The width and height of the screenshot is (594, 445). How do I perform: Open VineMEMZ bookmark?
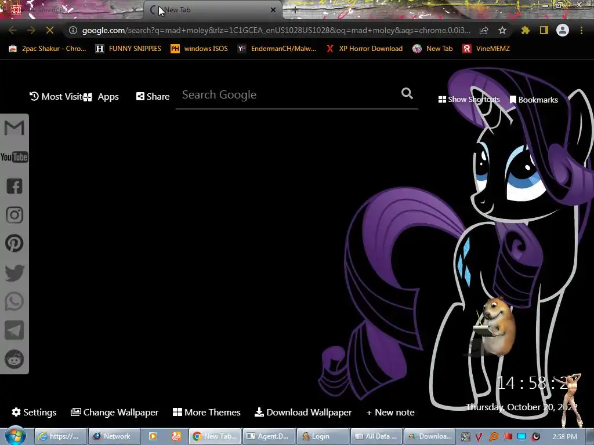486,49
